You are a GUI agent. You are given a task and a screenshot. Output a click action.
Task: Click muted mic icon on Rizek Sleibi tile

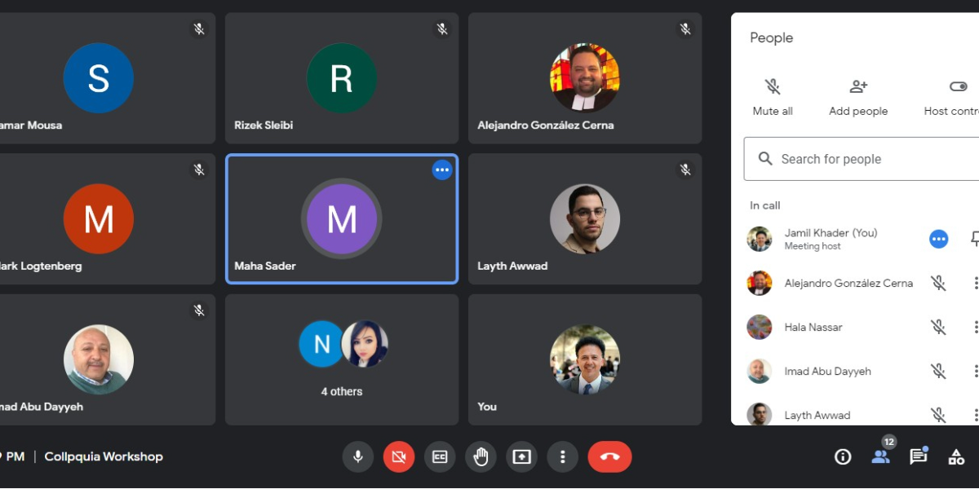point(442,29)
